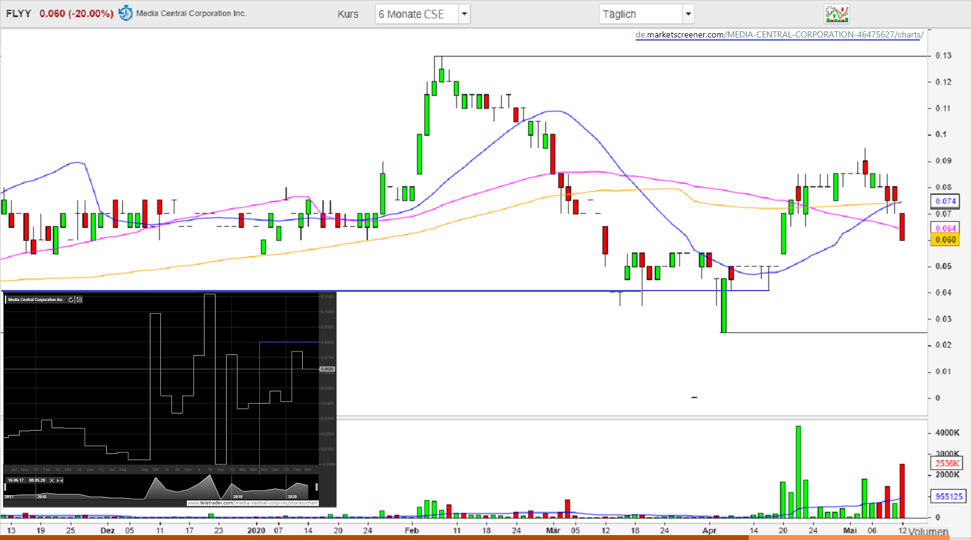This screenshot has height=540, width=971.
Task: Click the Kurs label
Action: [x=348, y=14]
